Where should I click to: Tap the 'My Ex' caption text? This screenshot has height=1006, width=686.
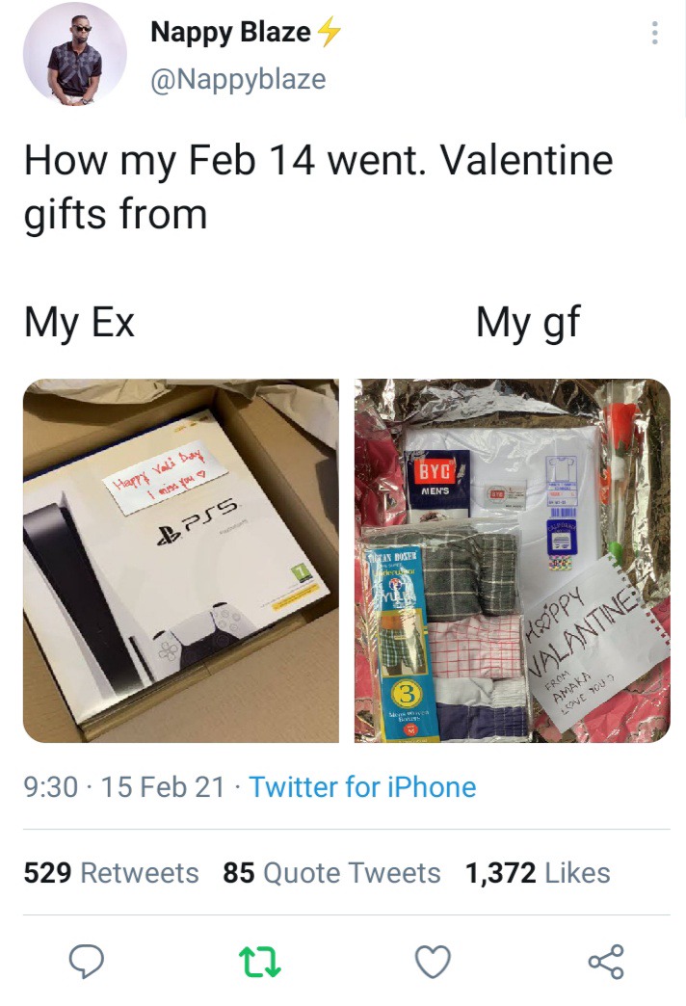tap(80, 322)
